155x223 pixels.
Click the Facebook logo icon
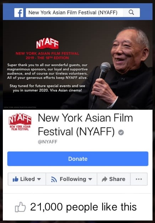19,13
